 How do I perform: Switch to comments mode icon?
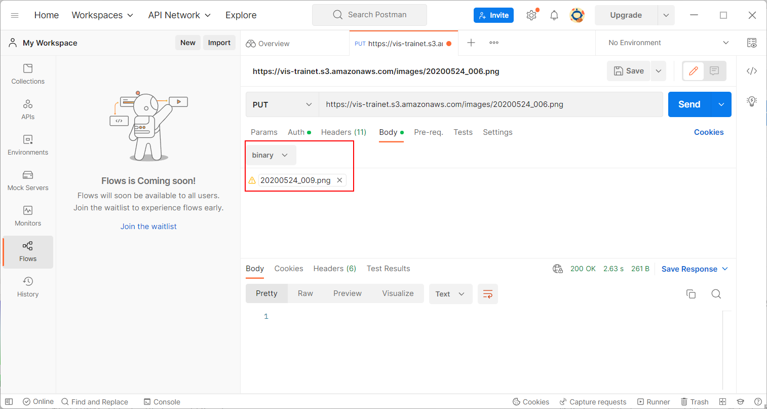click(714, 71)
